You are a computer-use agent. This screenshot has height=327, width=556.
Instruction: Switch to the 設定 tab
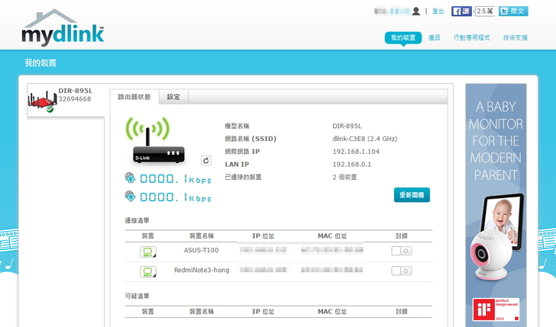tap(173, 97)
